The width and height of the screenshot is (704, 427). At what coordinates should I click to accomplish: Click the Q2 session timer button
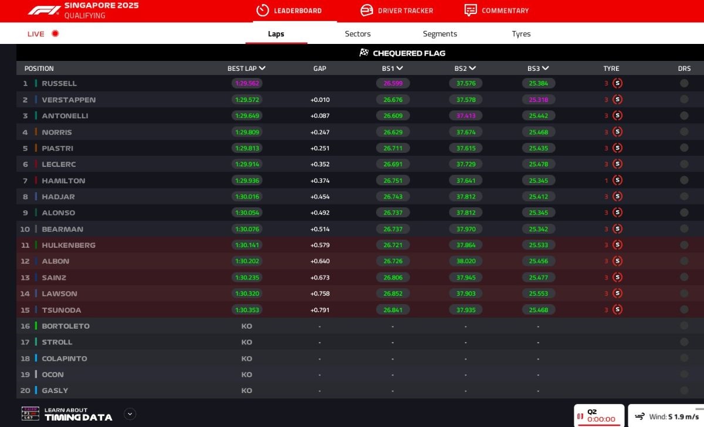[x=598, y=416]
